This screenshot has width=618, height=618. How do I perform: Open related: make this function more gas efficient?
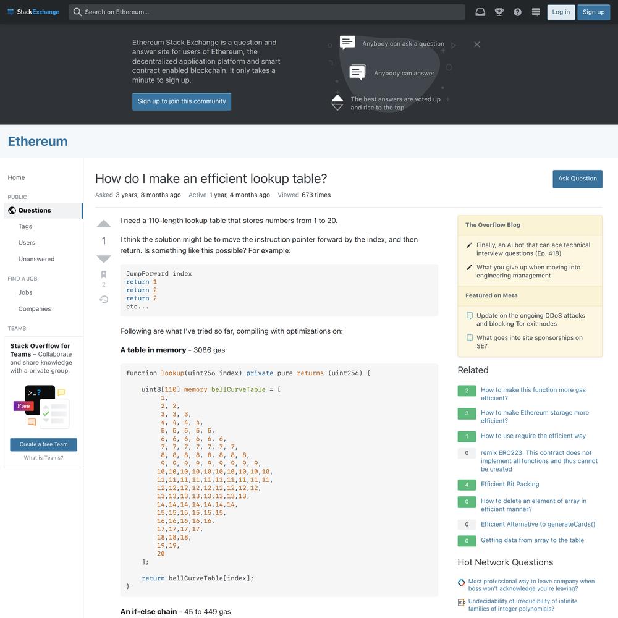[x=533, y=394]
